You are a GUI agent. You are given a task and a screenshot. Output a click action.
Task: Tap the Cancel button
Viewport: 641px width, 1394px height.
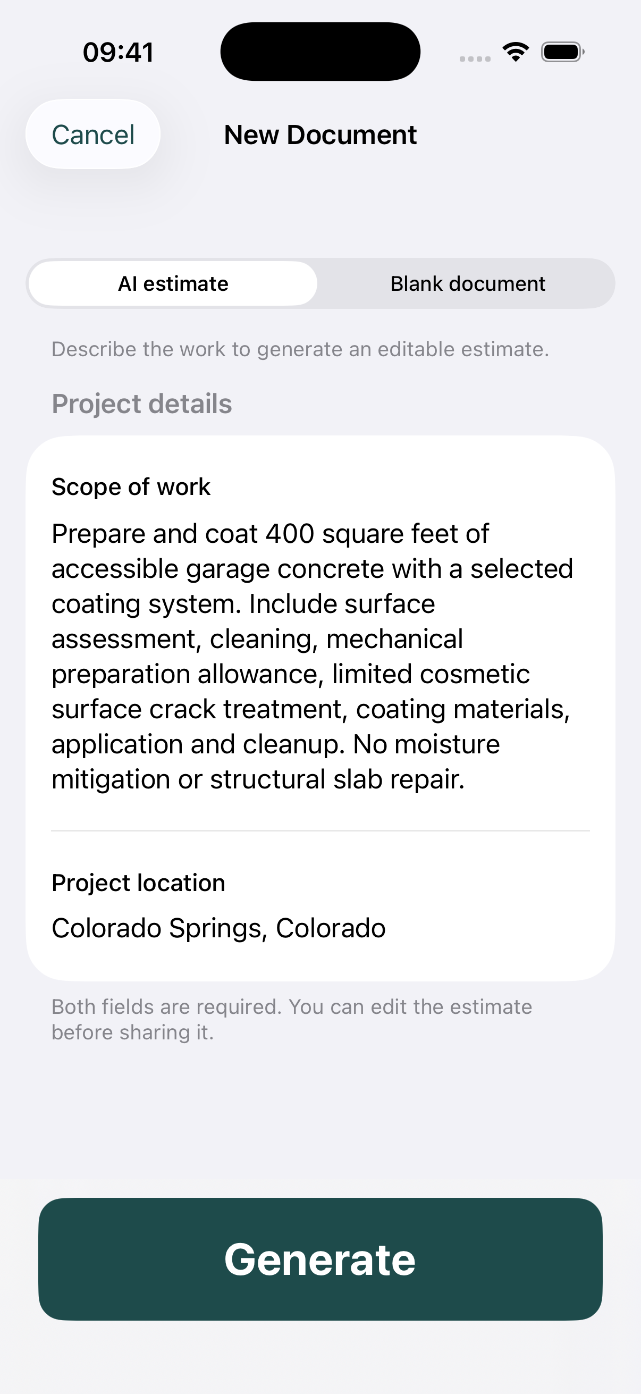click(93, 134)
